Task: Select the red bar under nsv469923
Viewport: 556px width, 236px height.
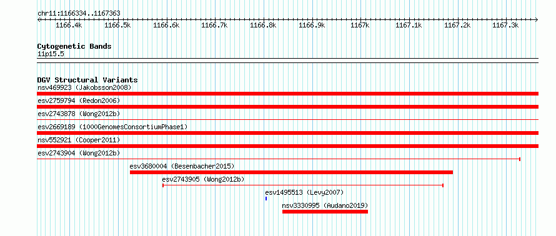Action: pos(287,94)
